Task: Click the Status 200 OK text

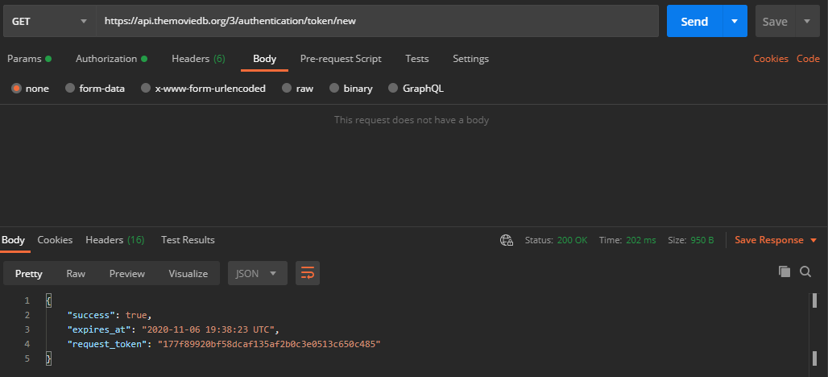Action: tap(556, 240)
